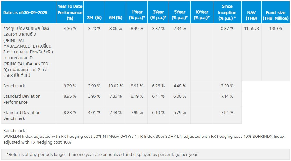This screenshot has width=291, height=161.
Task: Click the Since Inception column header
Action: click(227, 12)
